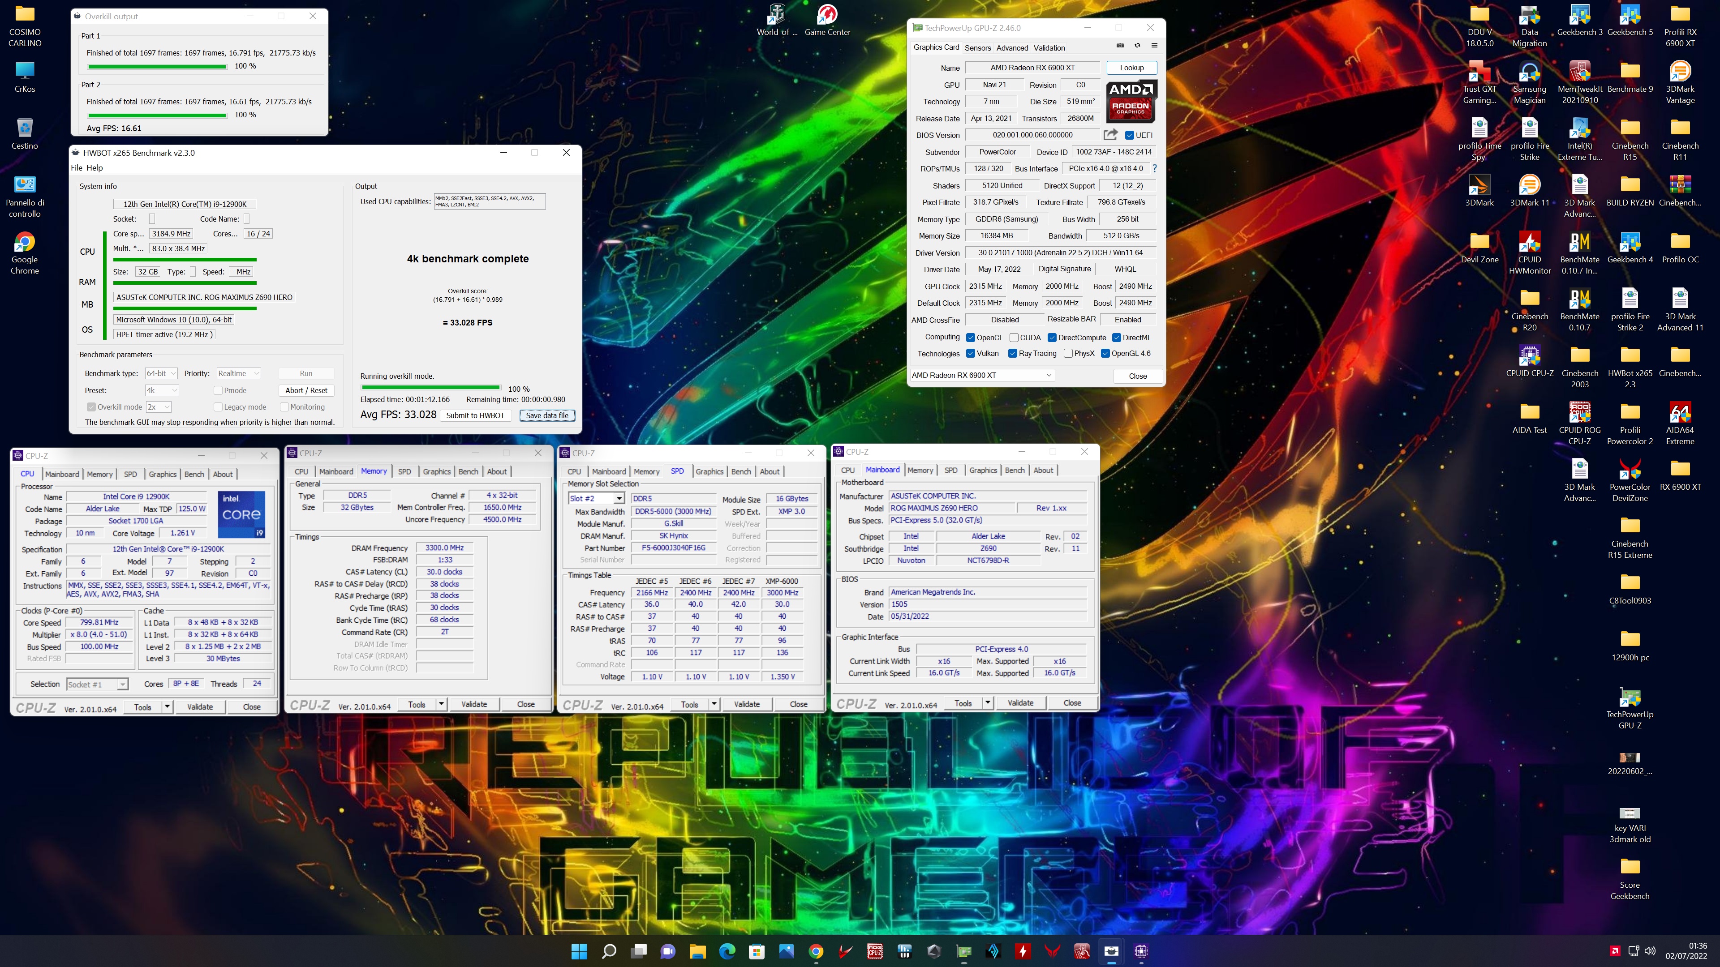The height and width of the screenshot is (967, 1720).
Task: Toggle the UEFI checkbox in GPU-Z
Action: [x=1129, y=136]
